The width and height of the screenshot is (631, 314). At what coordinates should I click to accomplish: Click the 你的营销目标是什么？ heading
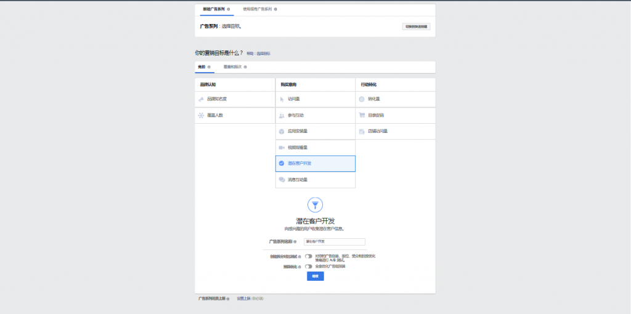219,53
